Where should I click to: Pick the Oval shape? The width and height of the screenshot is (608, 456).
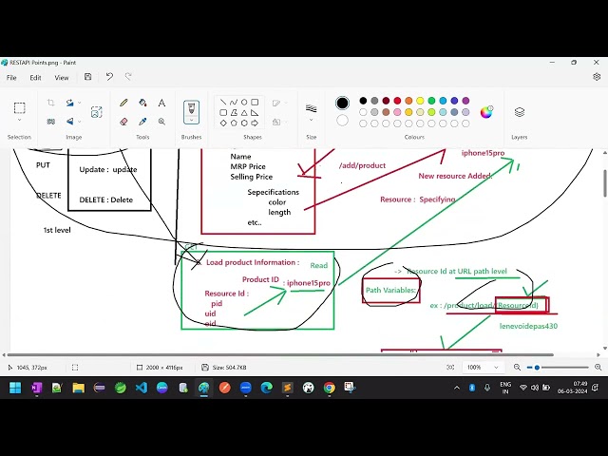pos(244,102)
